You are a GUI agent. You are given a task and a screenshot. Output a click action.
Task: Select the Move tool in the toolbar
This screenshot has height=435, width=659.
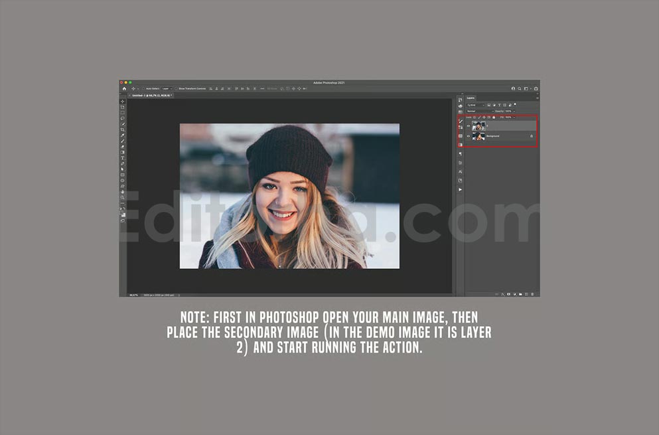point(123,102)
